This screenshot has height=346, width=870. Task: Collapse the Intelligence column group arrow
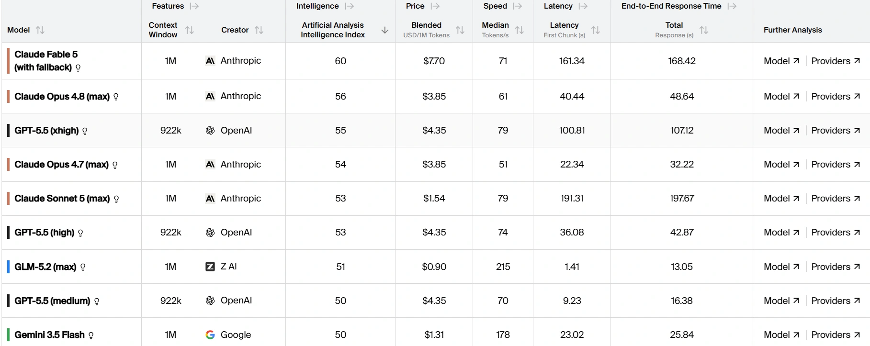coord(350,6)
